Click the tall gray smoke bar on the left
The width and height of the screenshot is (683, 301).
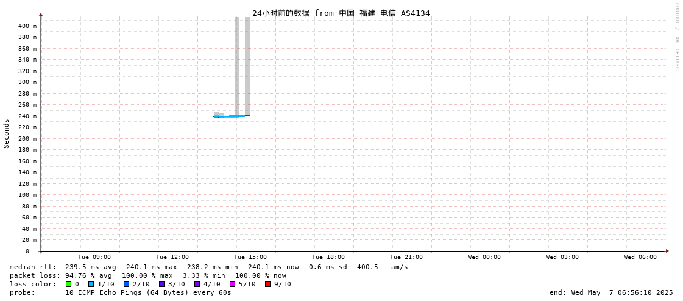(x=237, y=65)
